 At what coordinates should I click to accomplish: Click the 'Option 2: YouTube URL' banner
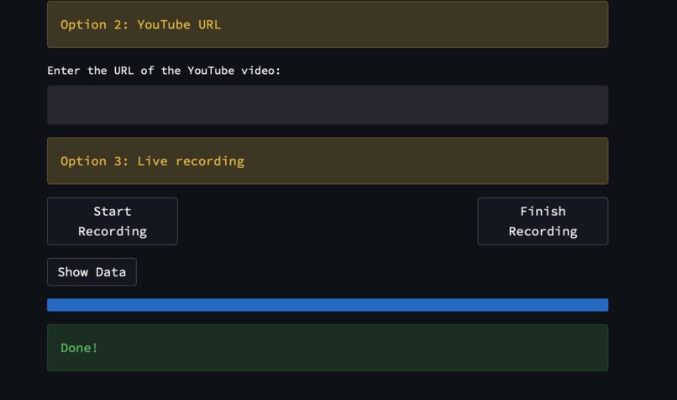(x=328, y=24)
